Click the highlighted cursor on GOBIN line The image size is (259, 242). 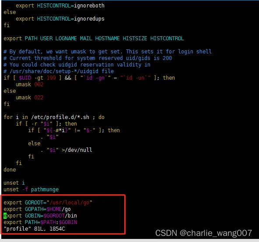[x=5, y=216]
